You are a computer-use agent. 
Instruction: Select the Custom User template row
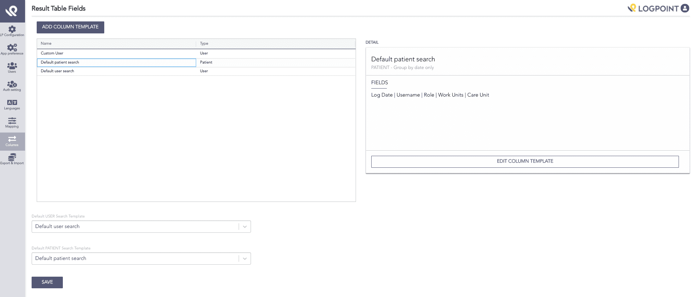pos(52,53)
